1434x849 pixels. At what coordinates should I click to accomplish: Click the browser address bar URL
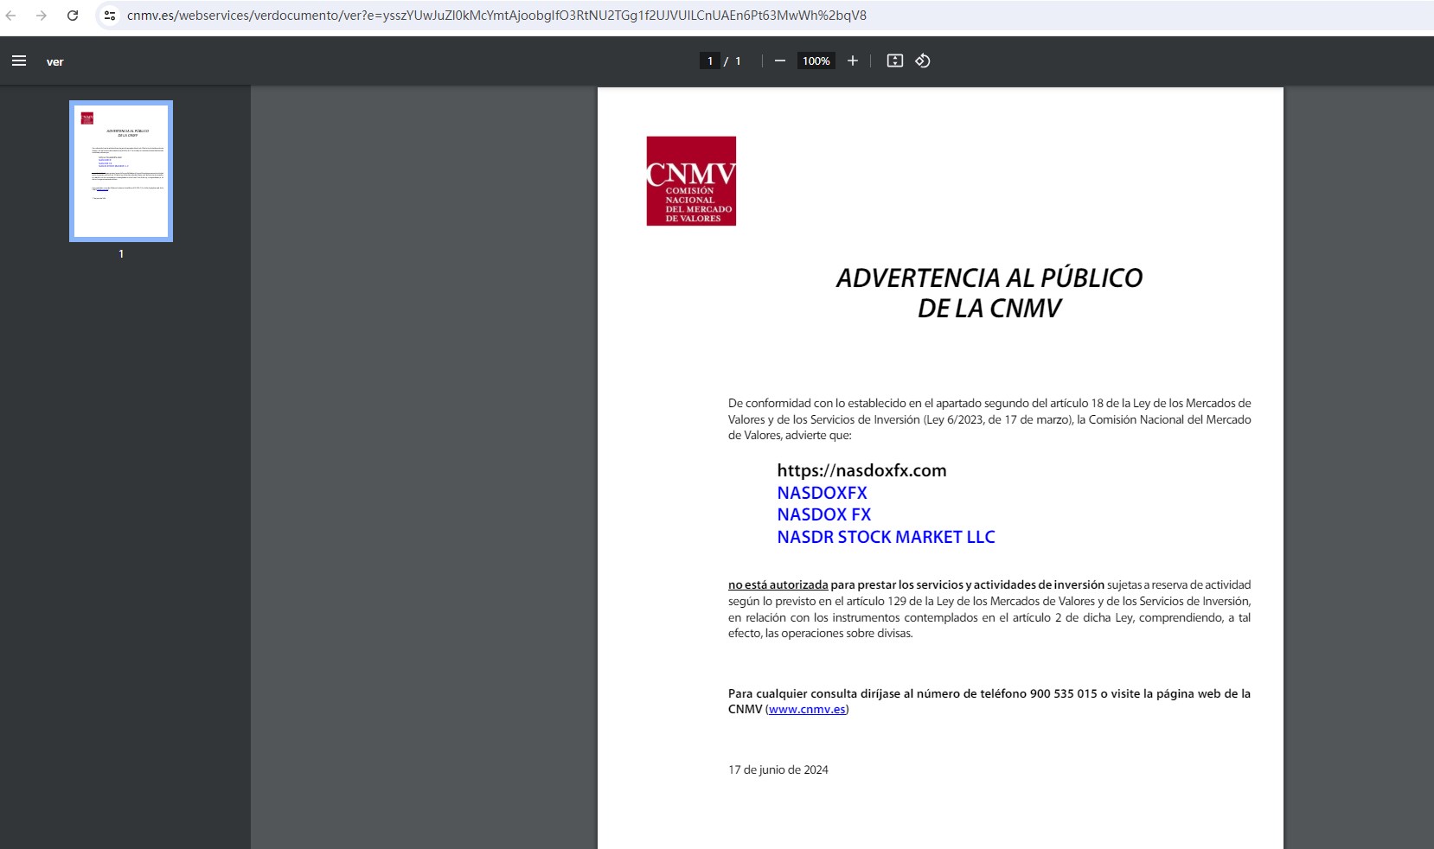pyautogui.click(x=496, y=16)
